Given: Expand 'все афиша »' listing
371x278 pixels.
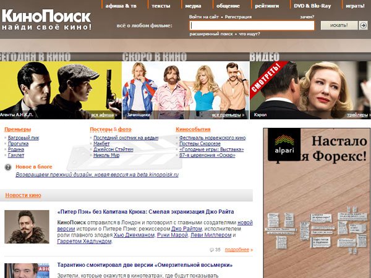Looking at the screenshot, I should pos(104,115).
